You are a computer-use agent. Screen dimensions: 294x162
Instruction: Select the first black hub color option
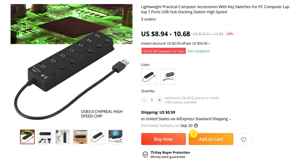tap(149, 77)
